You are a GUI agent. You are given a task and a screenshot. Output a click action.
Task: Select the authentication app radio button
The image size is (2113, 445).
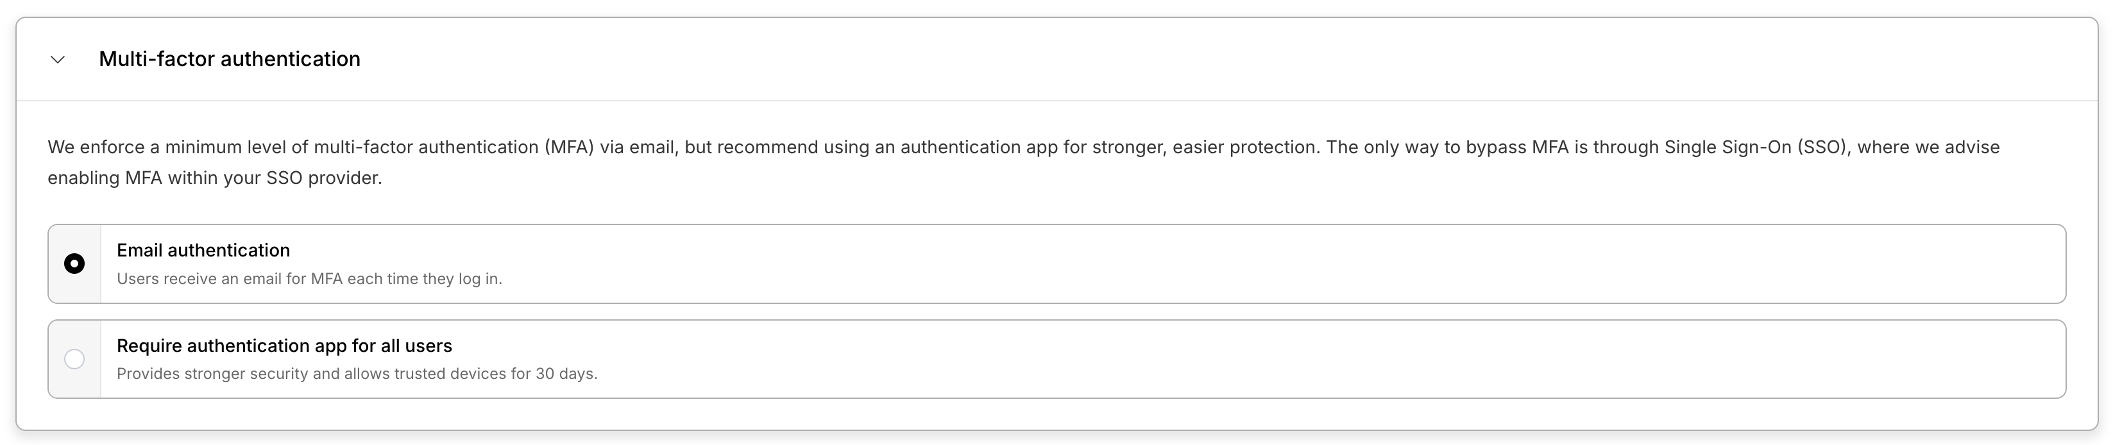coord(74,359)
